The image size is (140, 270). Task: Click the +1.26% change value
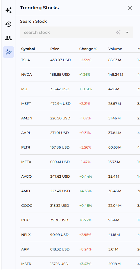pyautogui.click(x=85, y=75)
